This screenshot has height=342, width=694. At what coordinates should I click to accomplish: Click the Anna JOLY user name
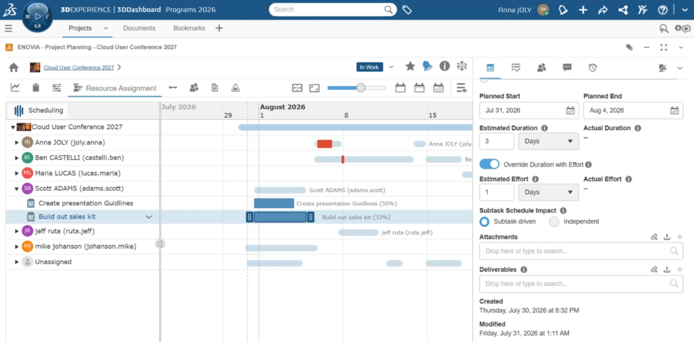coord(515,9)
